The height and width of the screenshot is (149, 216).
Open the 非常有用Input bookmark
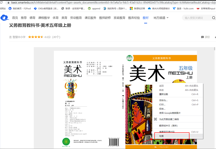206,9
